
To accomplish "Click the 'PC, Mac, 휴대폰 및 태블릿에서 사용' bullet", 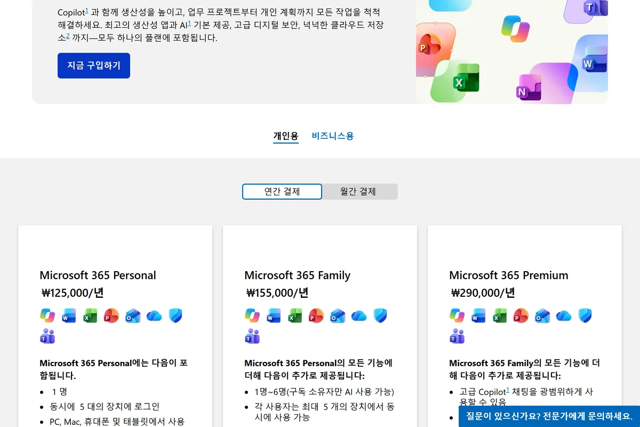I will click(117, 421).
